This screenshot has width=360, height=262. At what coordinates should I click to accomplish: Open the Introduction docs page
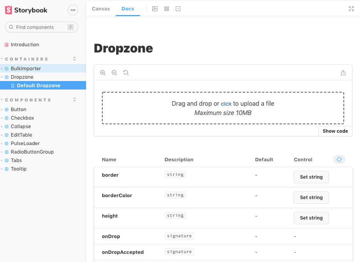25,45
